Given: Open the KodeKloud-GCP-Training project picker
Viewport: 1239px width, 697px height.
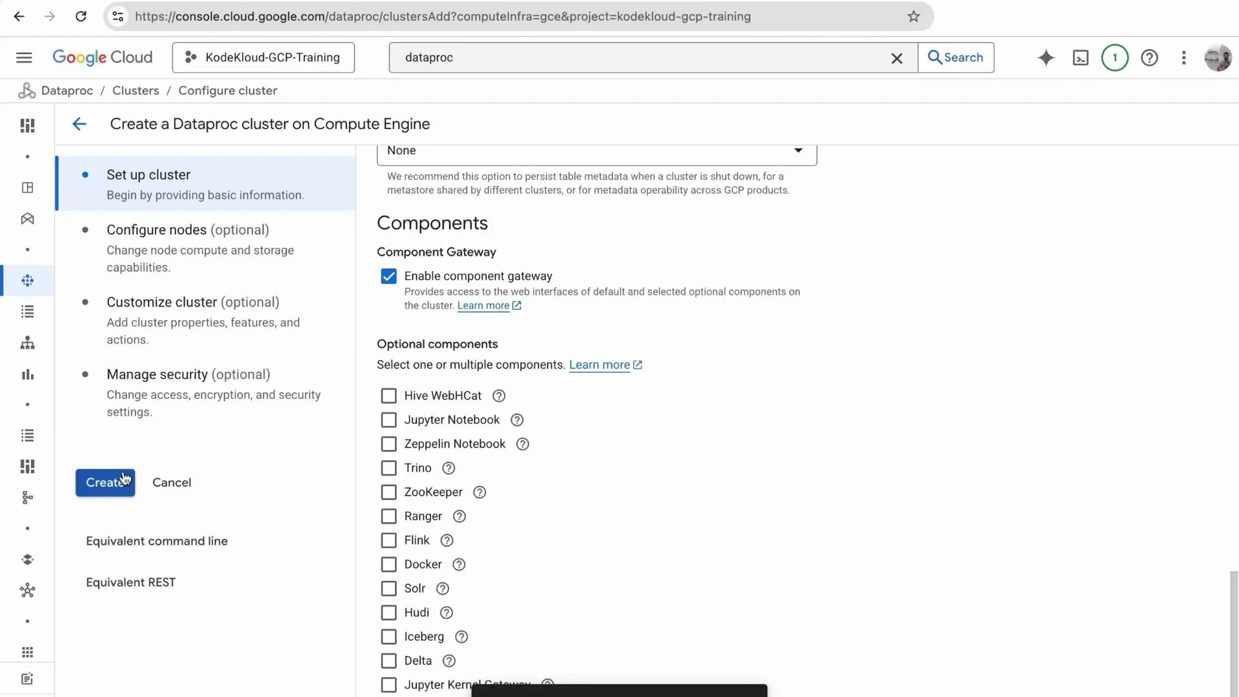Looking at the screenshot, I should click(263, 57).
